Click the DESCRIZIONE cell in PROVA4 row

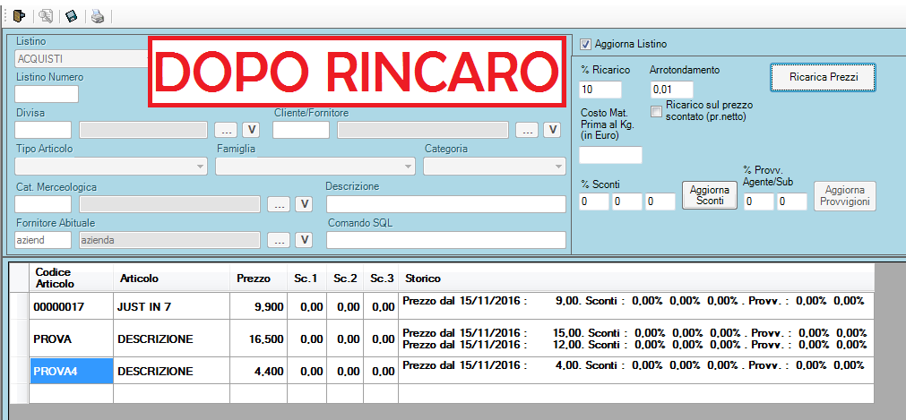171,371
